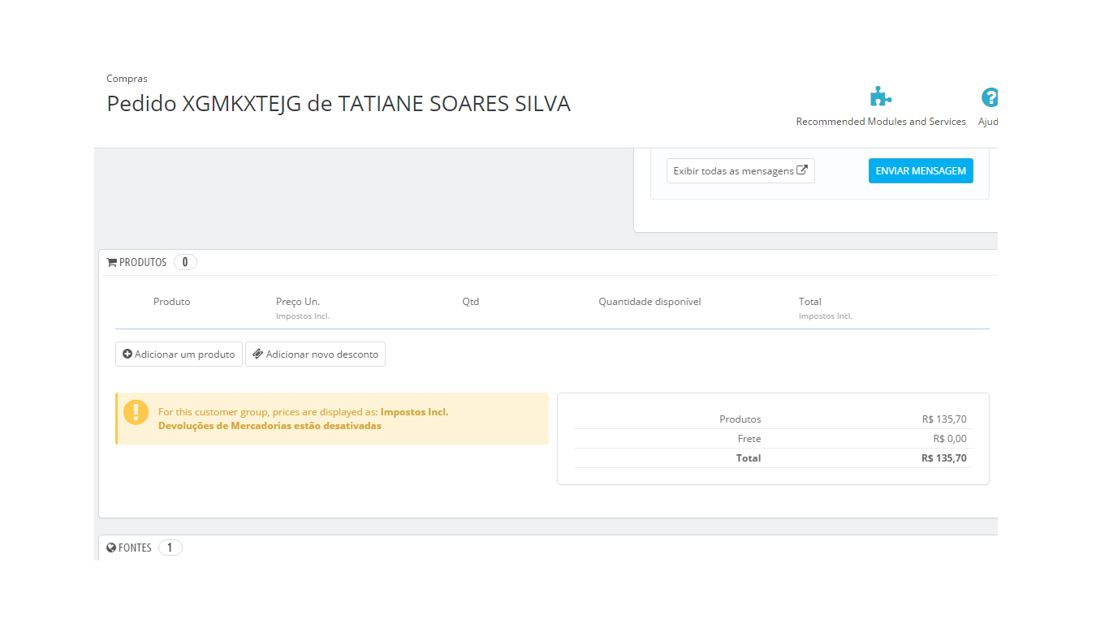Click the Quantidade disponível column header

[x=649, y=302]
